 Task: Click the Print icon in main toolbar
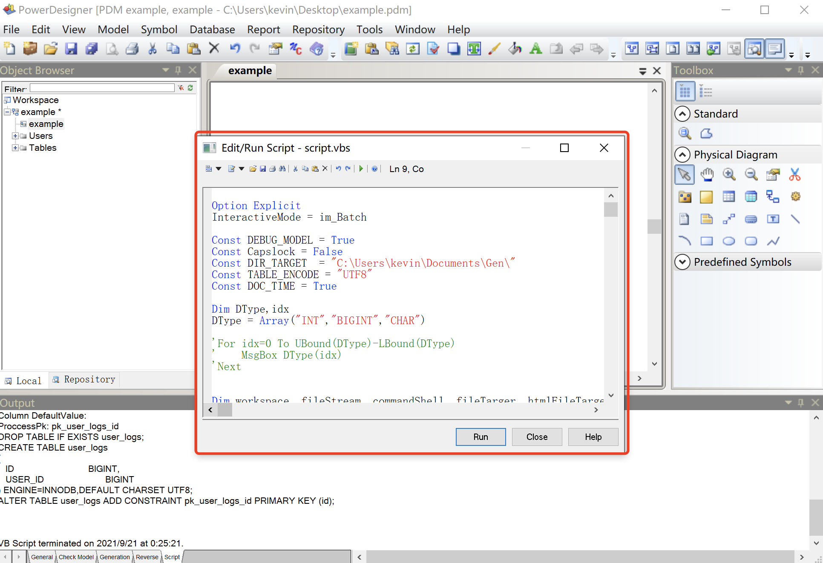click(132, 49)
